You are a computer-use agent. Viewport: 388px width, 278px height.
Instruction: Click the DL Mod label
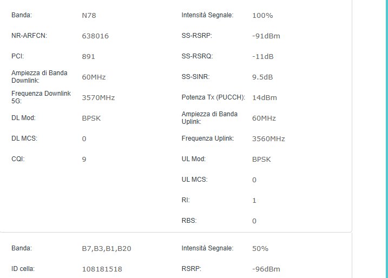pyautogui.click(x=23, y=118)
